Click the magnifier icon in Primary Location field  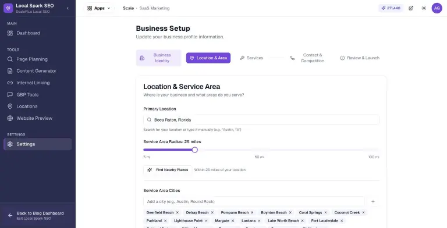pyautogui.click(x=149, y=120)
